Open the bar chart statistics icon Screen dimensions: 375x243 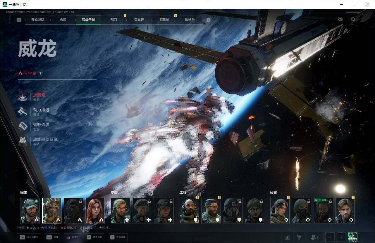287,237
